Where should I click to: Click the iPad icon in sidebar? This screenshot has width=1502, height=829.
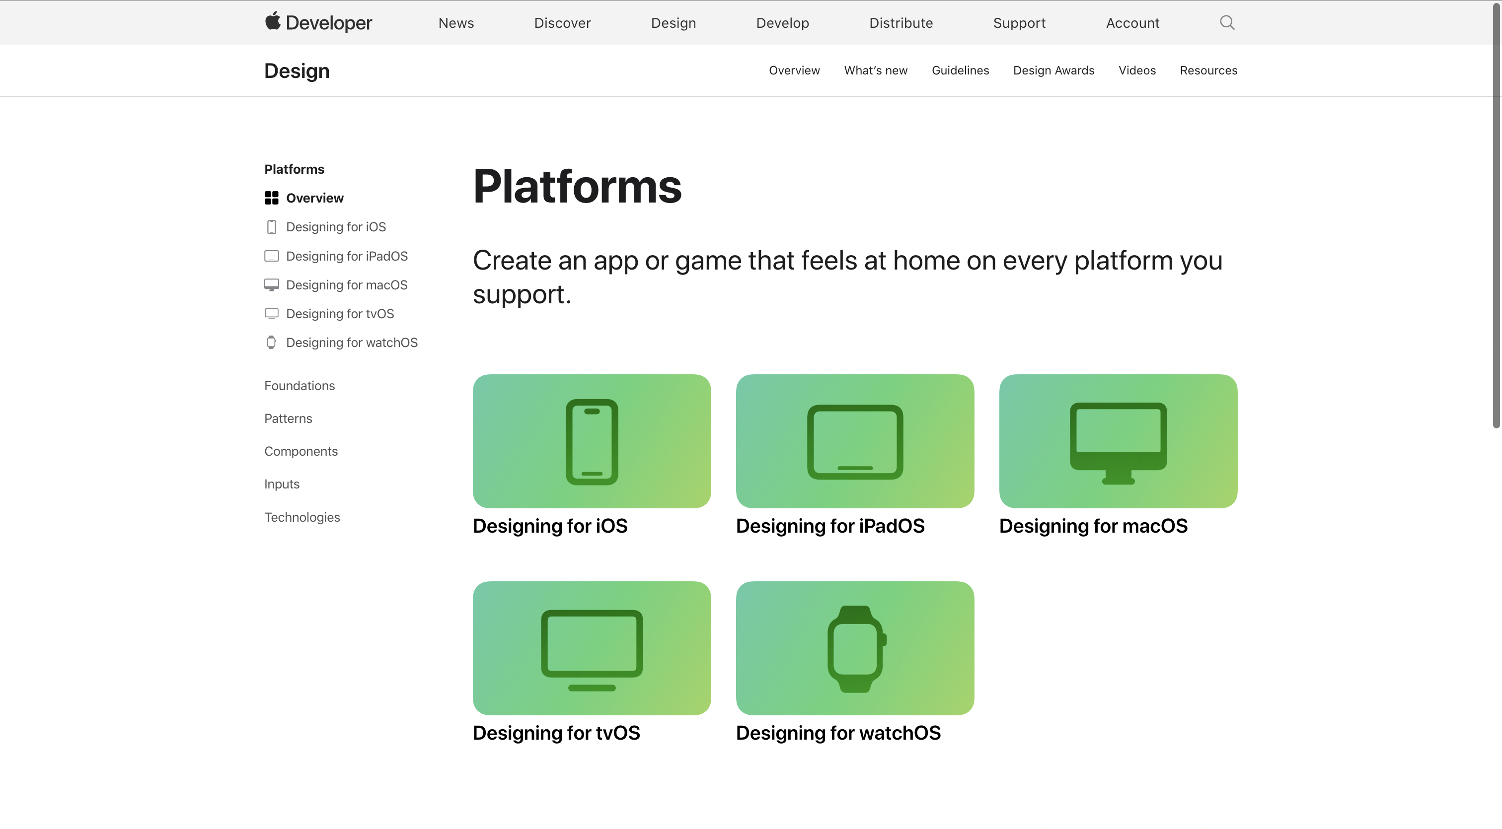271,256
